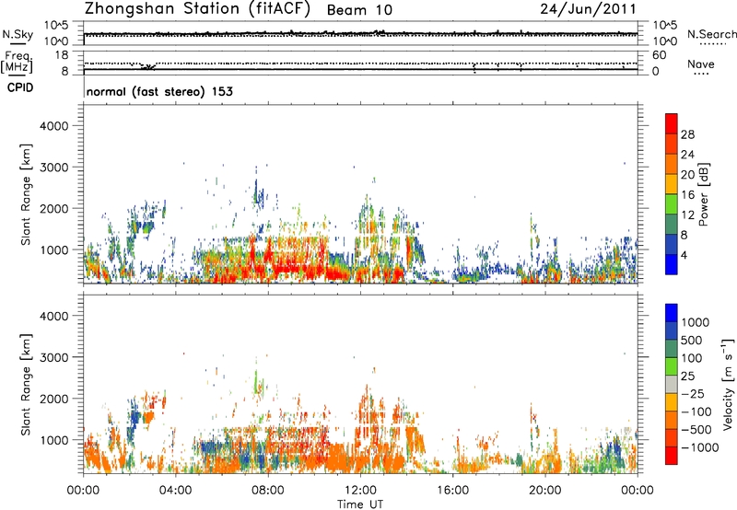Click the "12:00" time tick label

(x=360, y=491)
